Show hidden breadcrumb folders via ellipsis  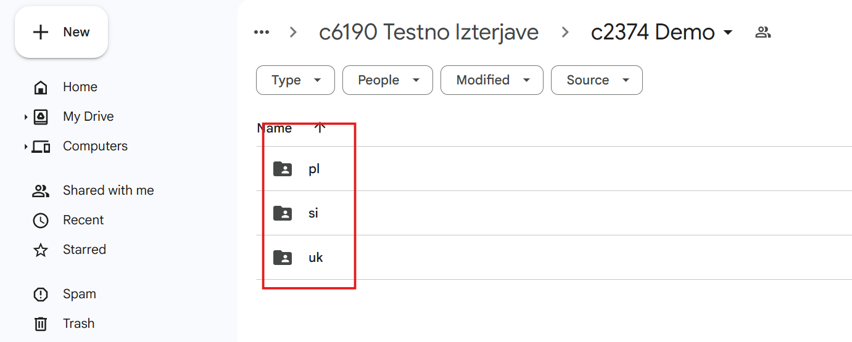[x=262, y=32]
